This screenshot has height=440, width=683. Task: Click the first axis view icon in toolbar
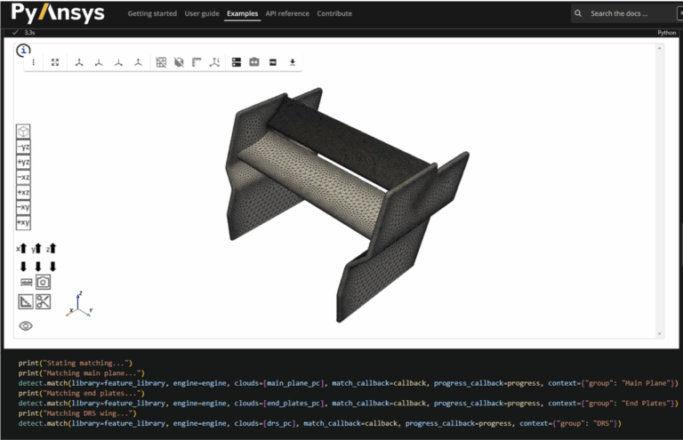[79, 62]
